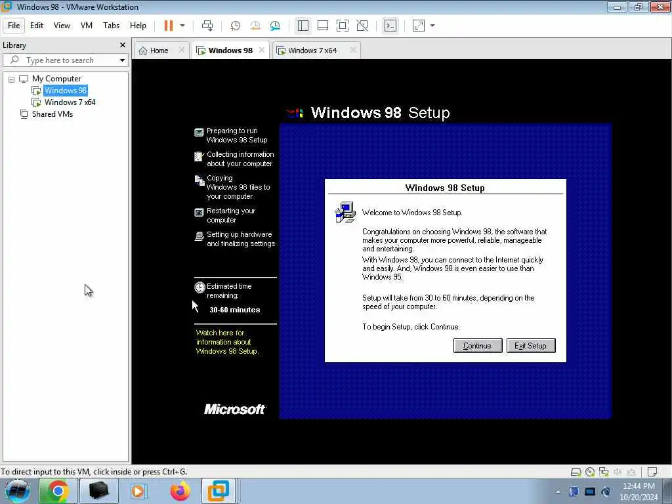Close the Library panel

point(123,45)
